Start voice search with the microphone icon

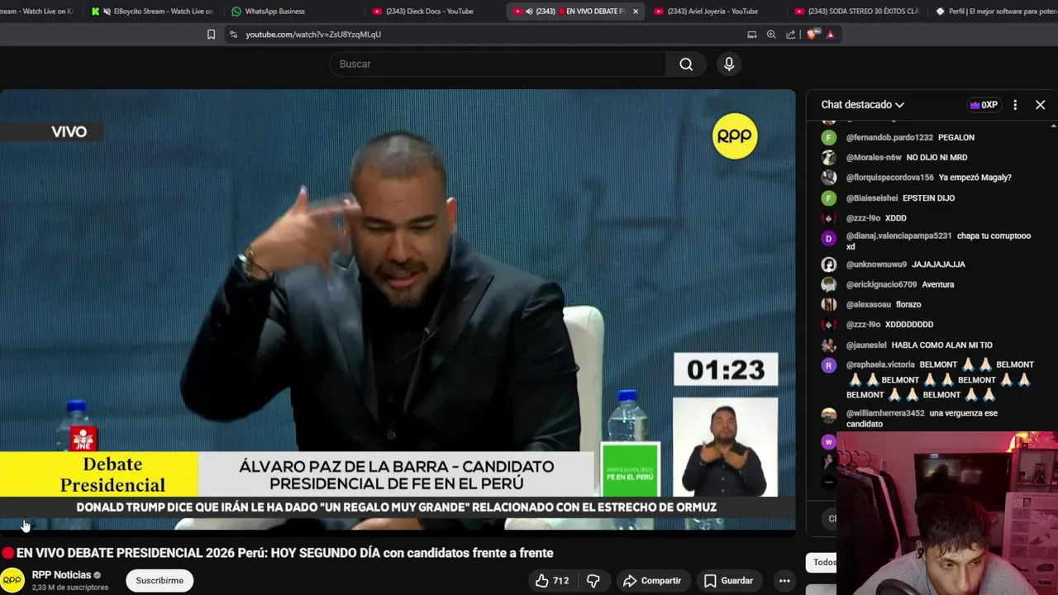(x=728, y=64)
